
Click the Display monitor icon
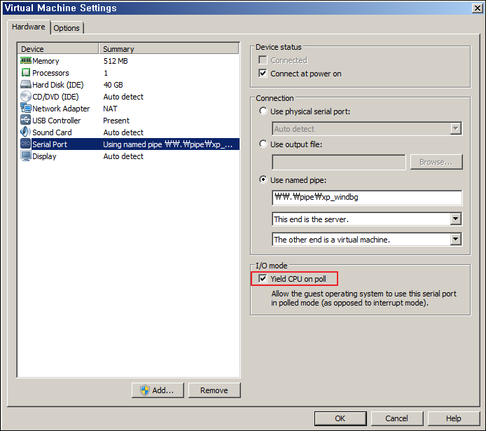(x=26, y=156)
